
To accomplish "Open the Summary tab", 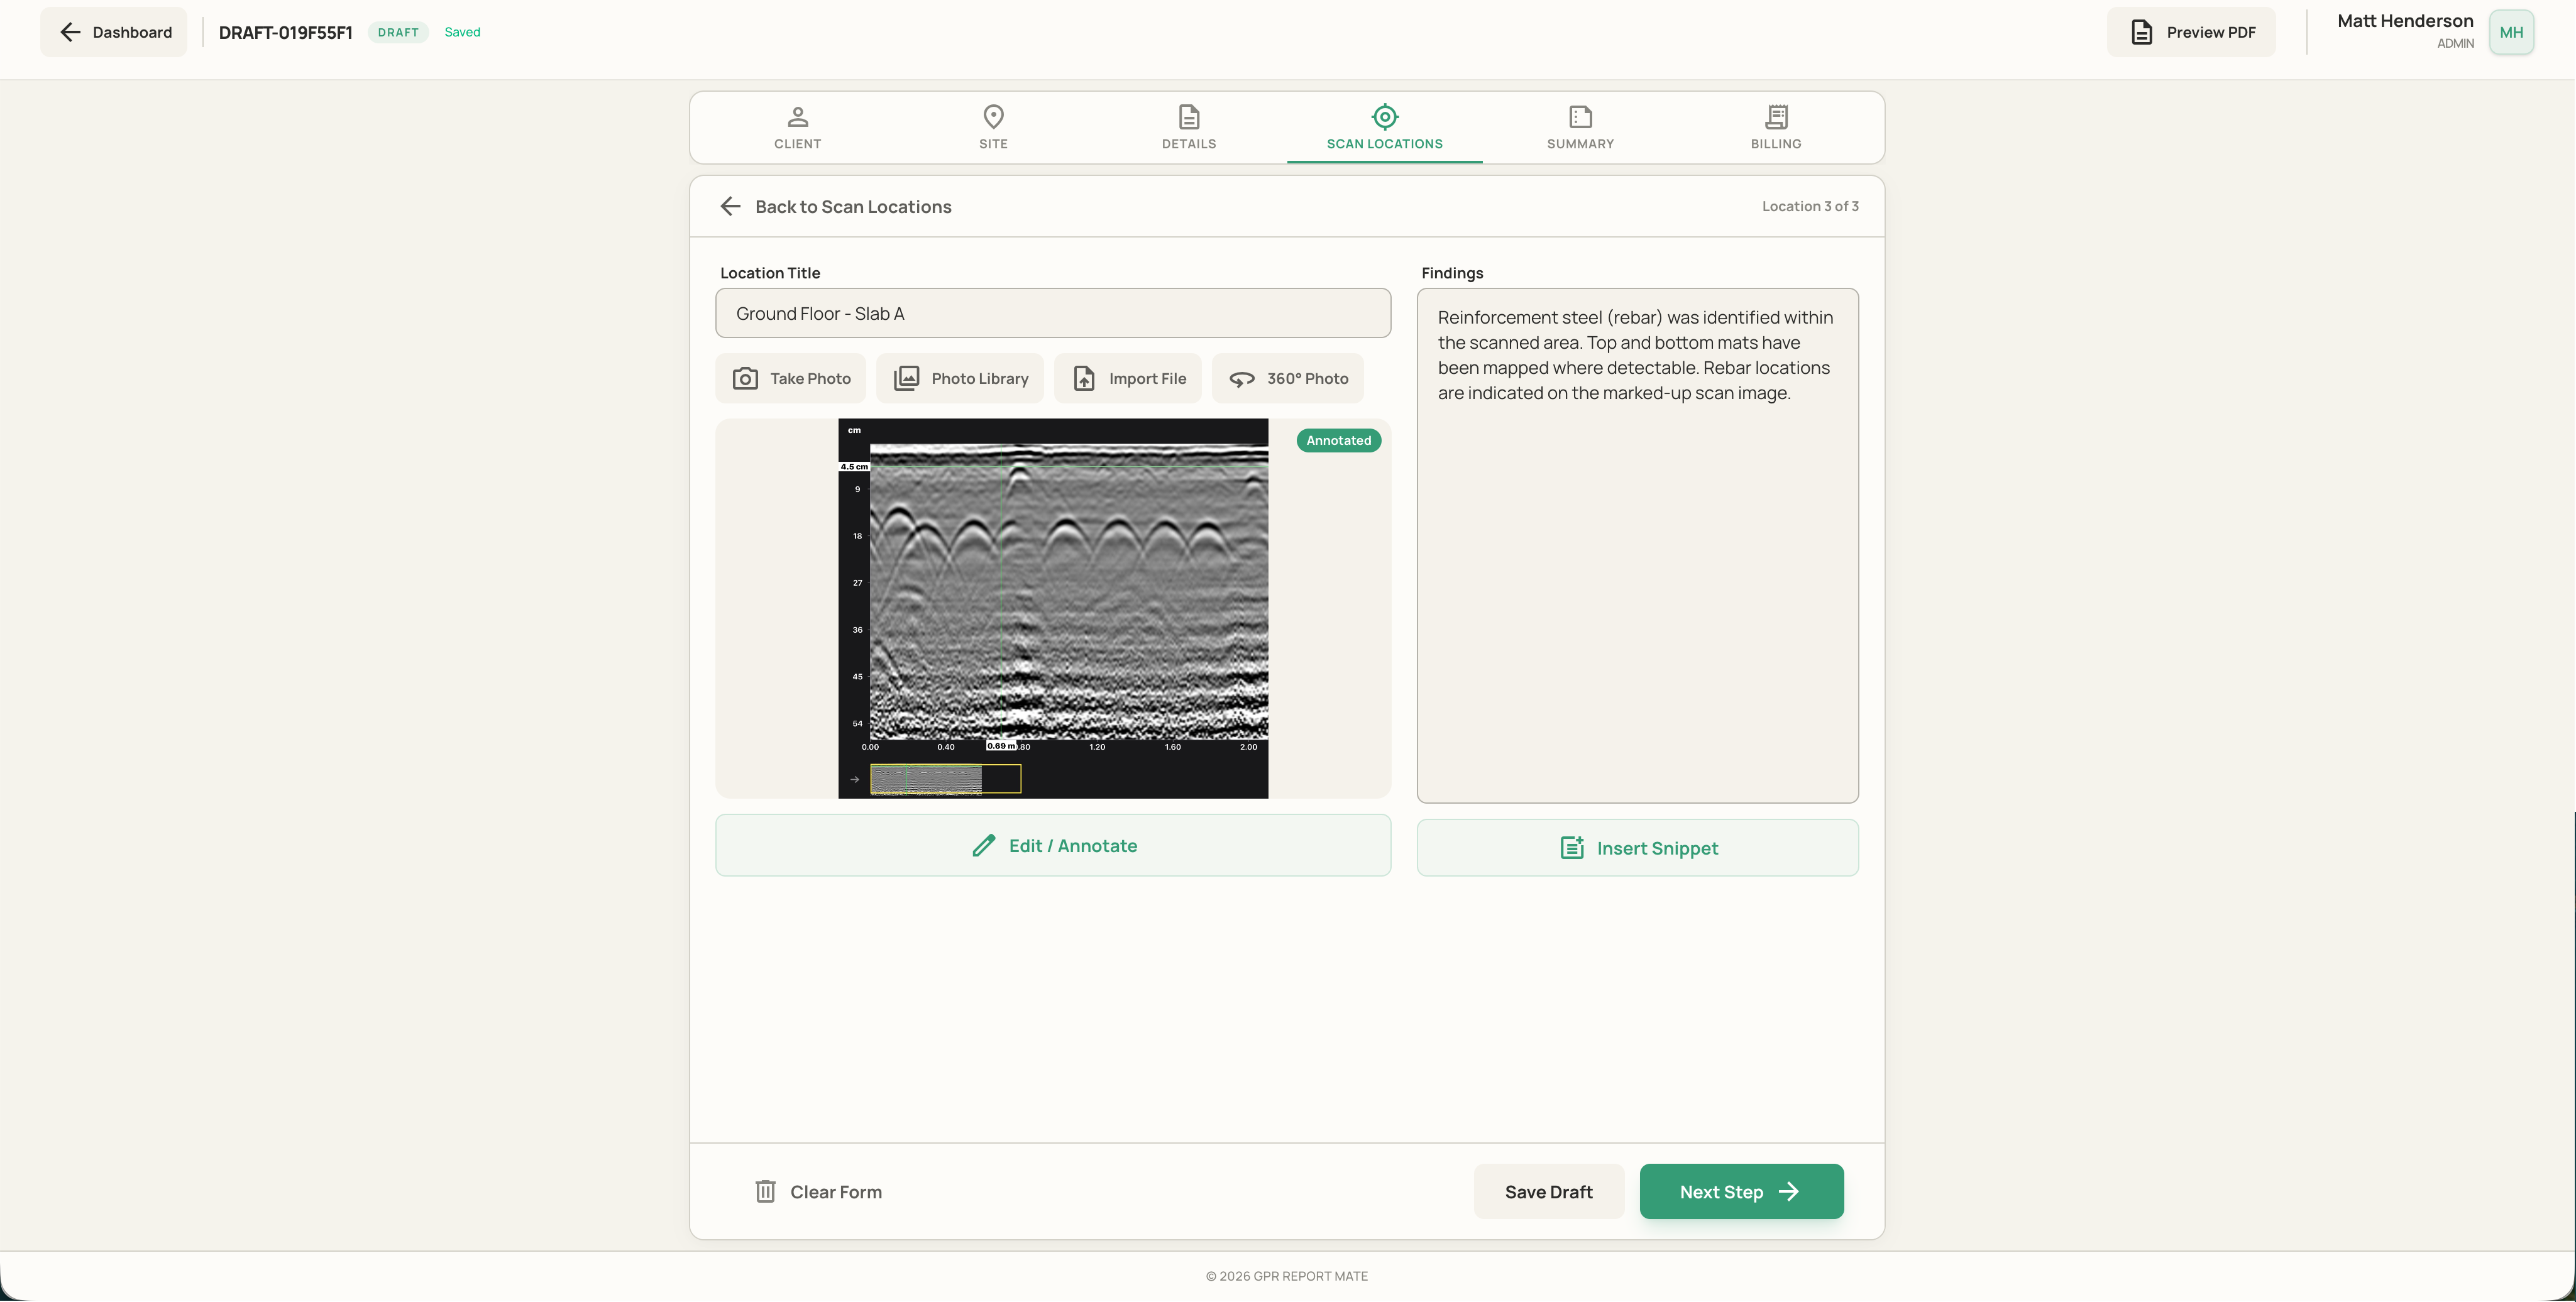I will coord(1580,128).
